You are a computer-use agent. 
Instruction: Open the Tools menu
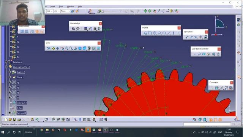[61, 6]
